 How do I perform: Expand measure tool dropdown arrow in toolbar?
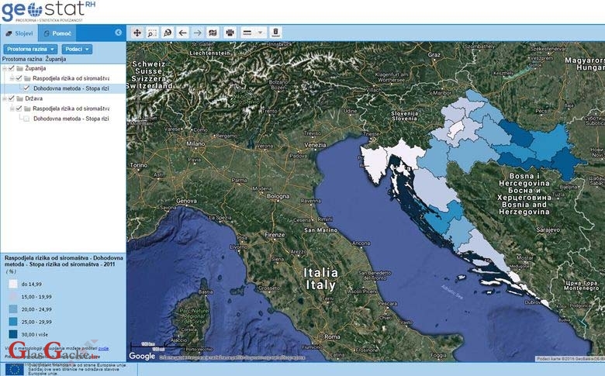coord(261,33)
